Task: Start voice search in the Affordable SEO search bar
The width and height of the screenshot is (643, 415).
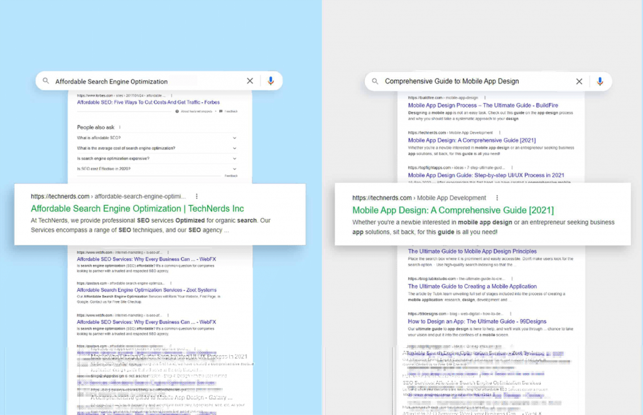Action: coord(271,81)
